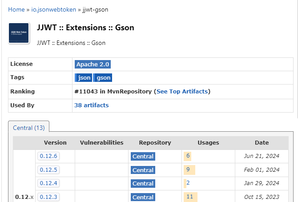
Task: Click the date Jun 21, 2024
Action: click(262, 156)
